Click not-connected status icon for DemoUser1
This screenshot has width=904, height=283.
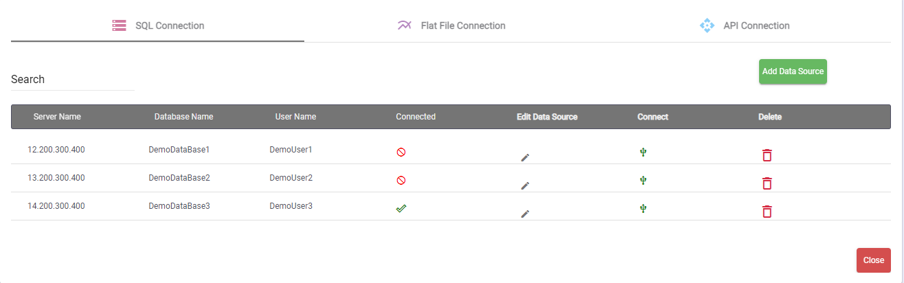point(401,152)
